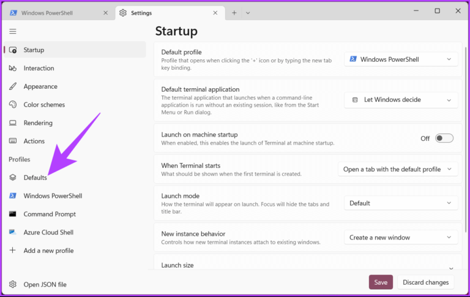This screenshot has width=470, height=297.
Task: Open Command Prompt profile settings
Action: click(x=75, y=214)
